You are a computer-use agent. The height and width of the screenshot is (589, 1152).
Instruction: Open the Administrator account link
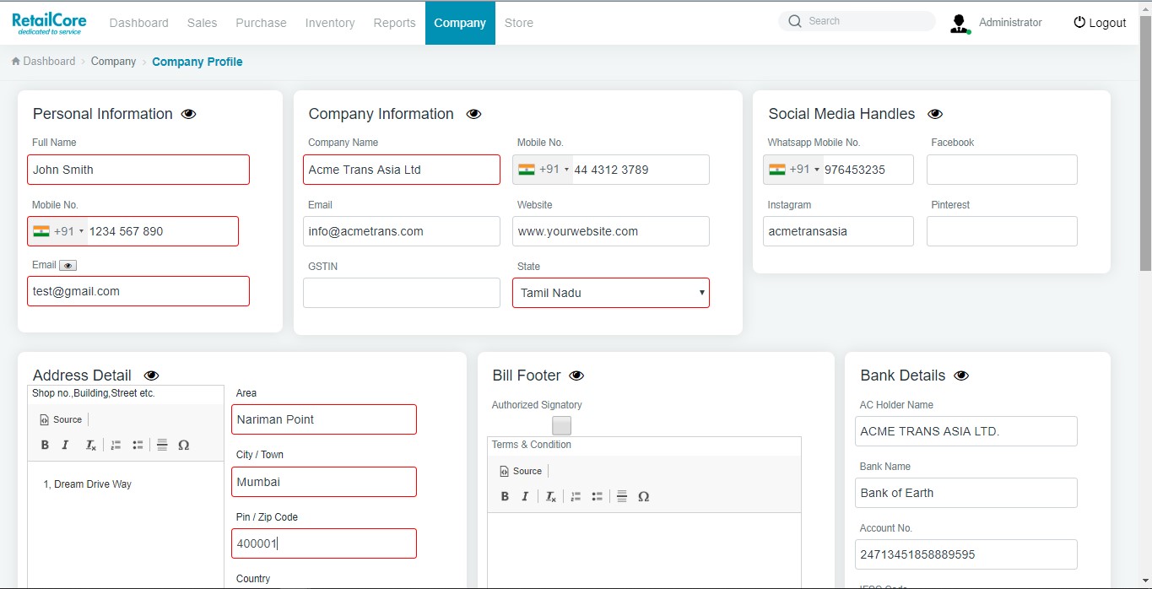[x=1010, y=23]
